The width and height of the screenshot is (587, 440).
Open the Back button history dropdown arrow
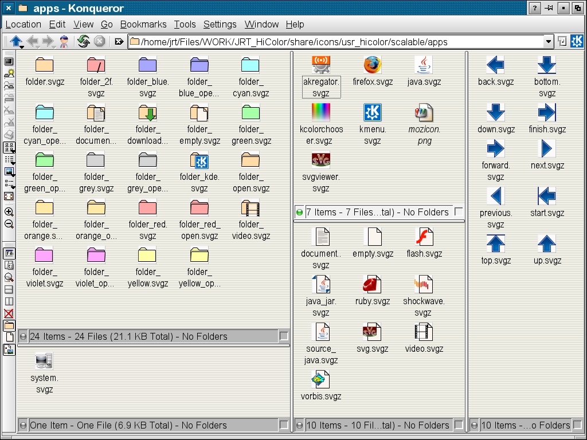pos(38,46)
